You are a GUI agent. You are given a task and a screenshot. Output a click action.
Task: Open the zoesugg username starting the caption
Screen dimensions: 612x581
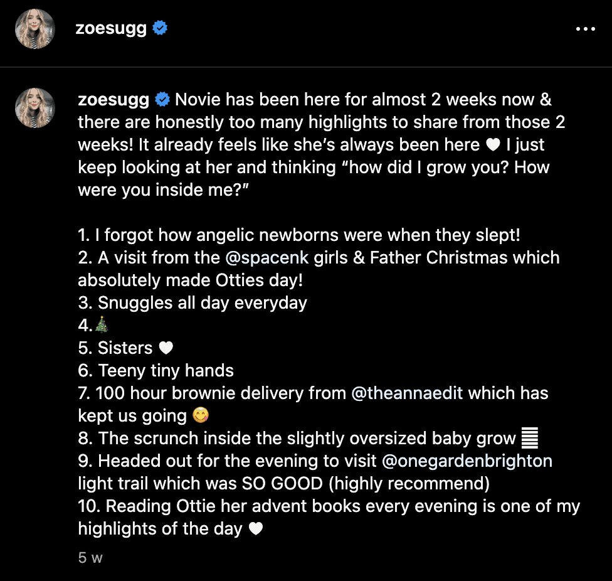click(113, 99)
